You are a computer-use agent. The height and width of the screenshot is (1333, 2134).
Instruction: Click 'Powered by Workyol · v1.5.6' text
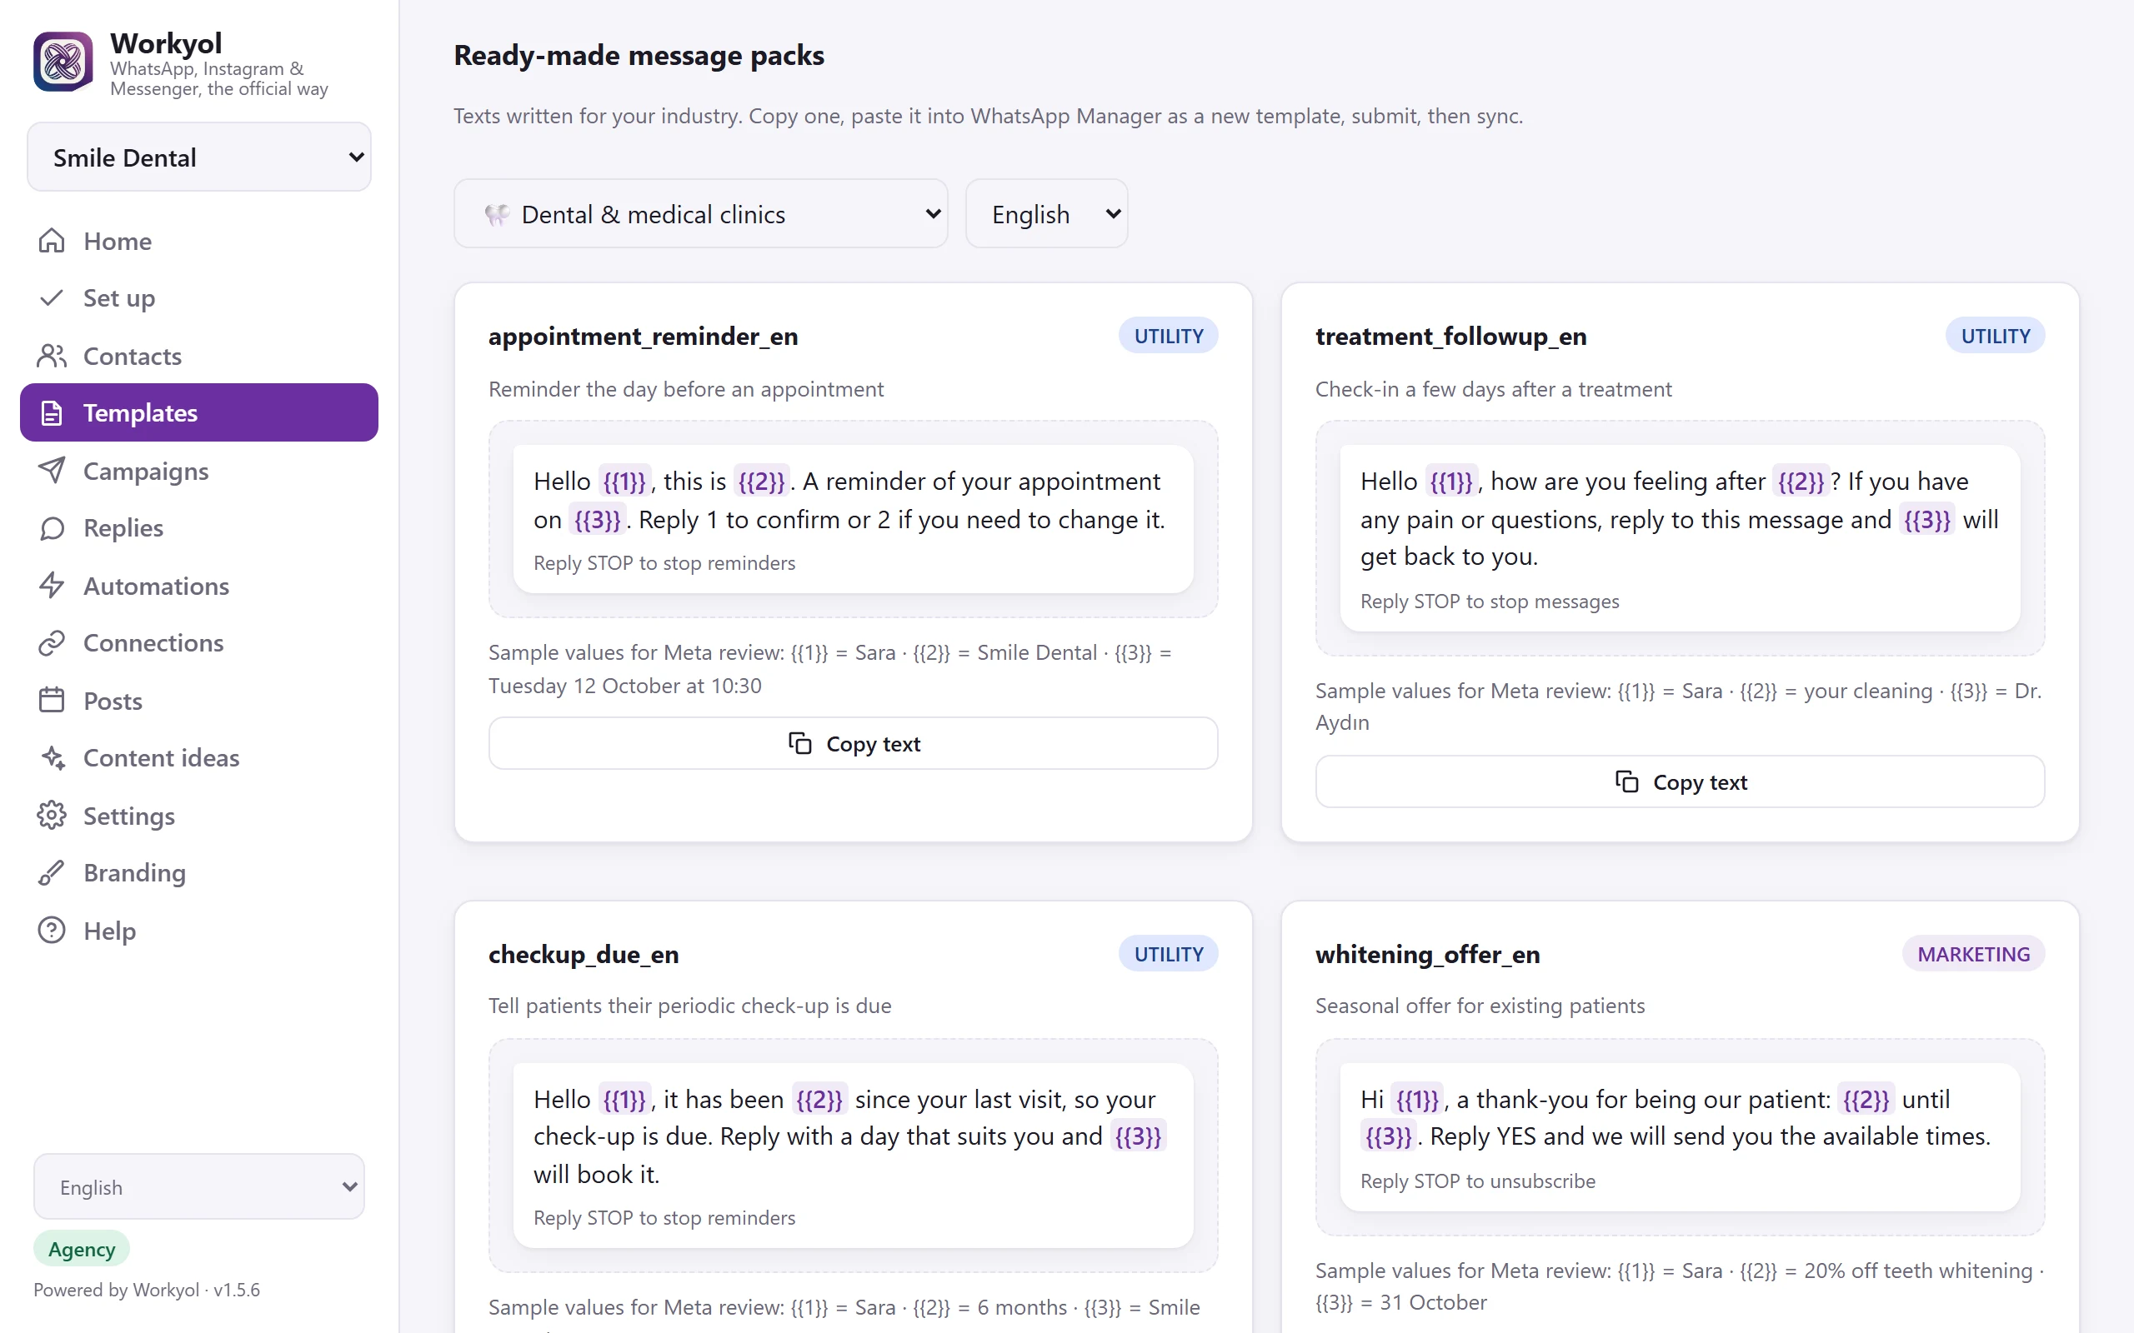[x=147, y=1290]
